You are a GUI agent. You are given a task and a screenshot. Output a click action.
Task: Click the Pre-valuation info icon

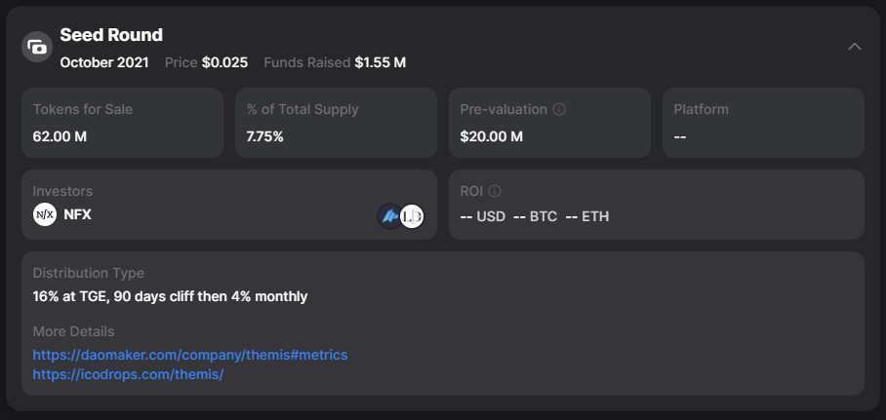click(x=557, y=110)
